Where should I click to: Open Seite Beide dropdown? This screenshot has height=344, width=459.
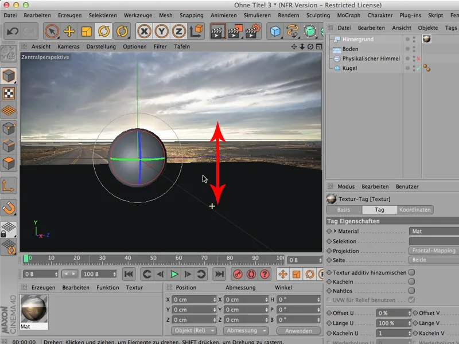point(434,260)
